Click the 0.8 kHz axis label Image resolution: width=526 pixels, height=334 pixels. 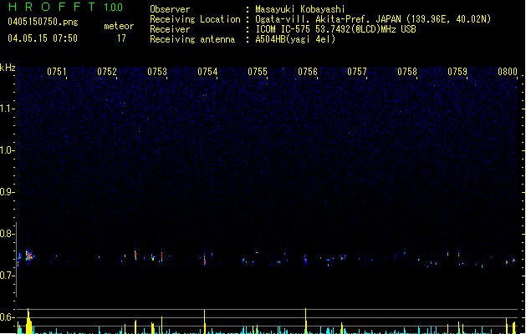pos(7,234)
